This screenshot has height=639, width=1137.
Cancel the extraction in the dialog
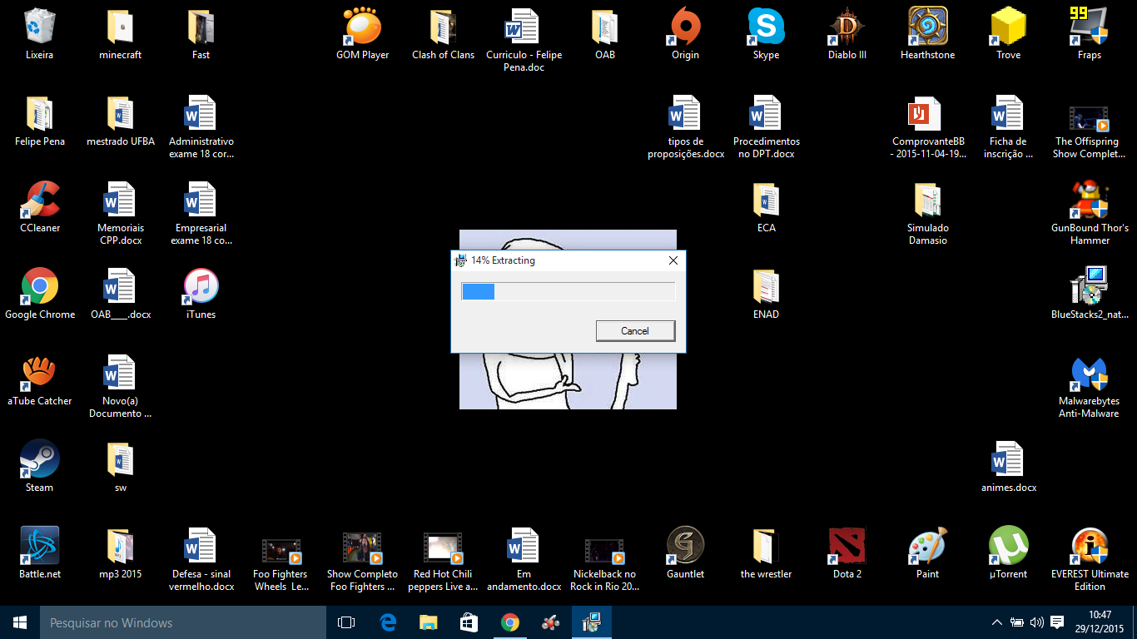click(635, 331)
